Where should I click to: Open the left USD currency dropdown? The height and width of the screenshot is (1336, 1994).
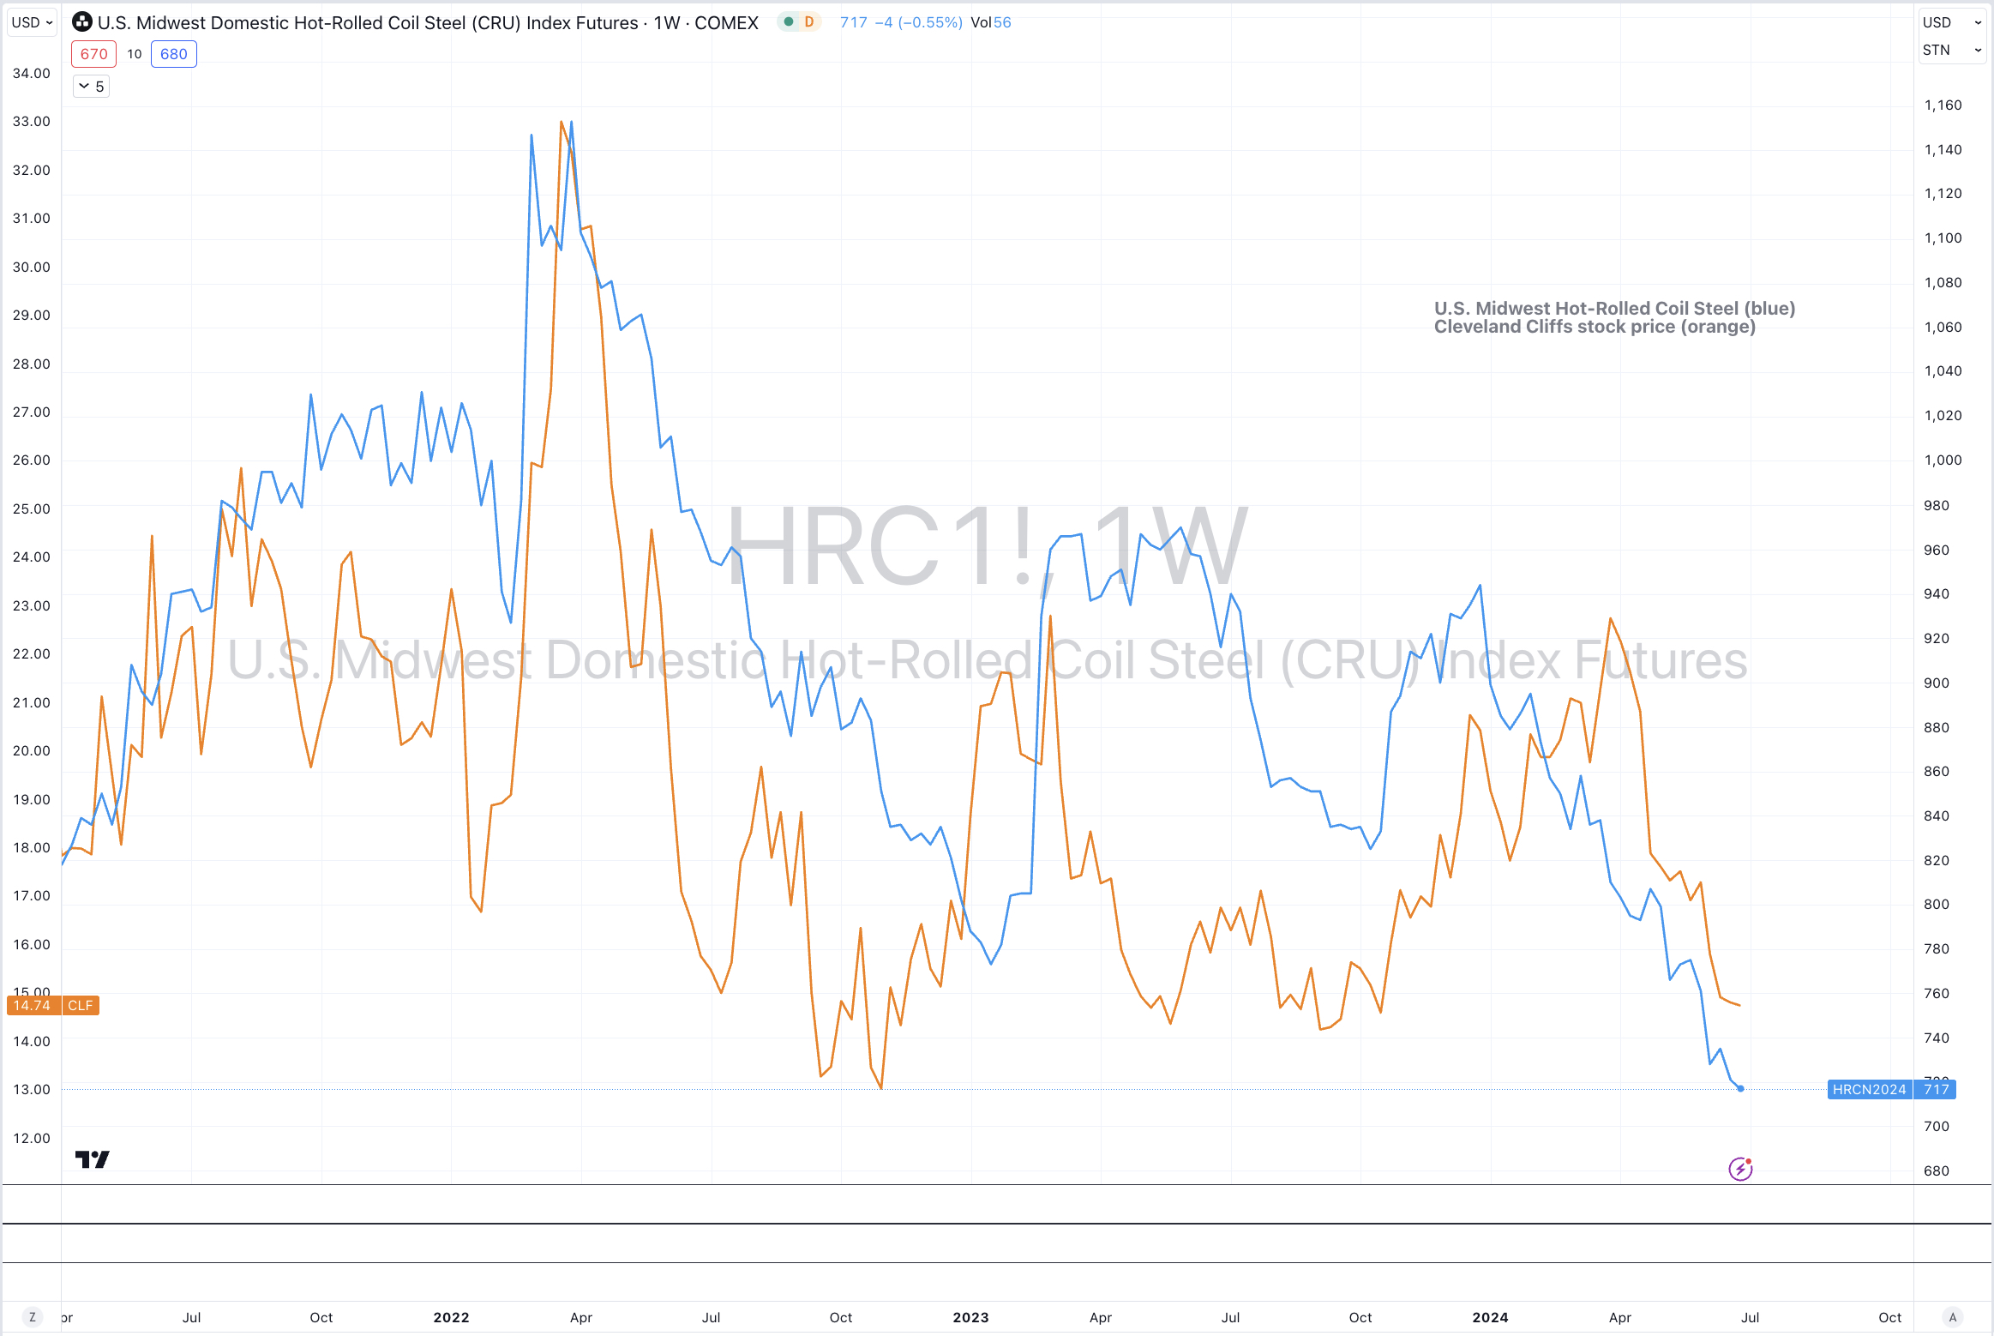click(32, 22)
